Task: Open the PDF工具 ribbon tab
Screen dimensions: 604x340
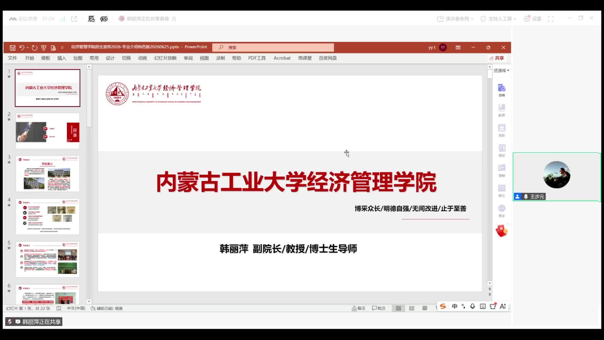Action: coord(257,58)
